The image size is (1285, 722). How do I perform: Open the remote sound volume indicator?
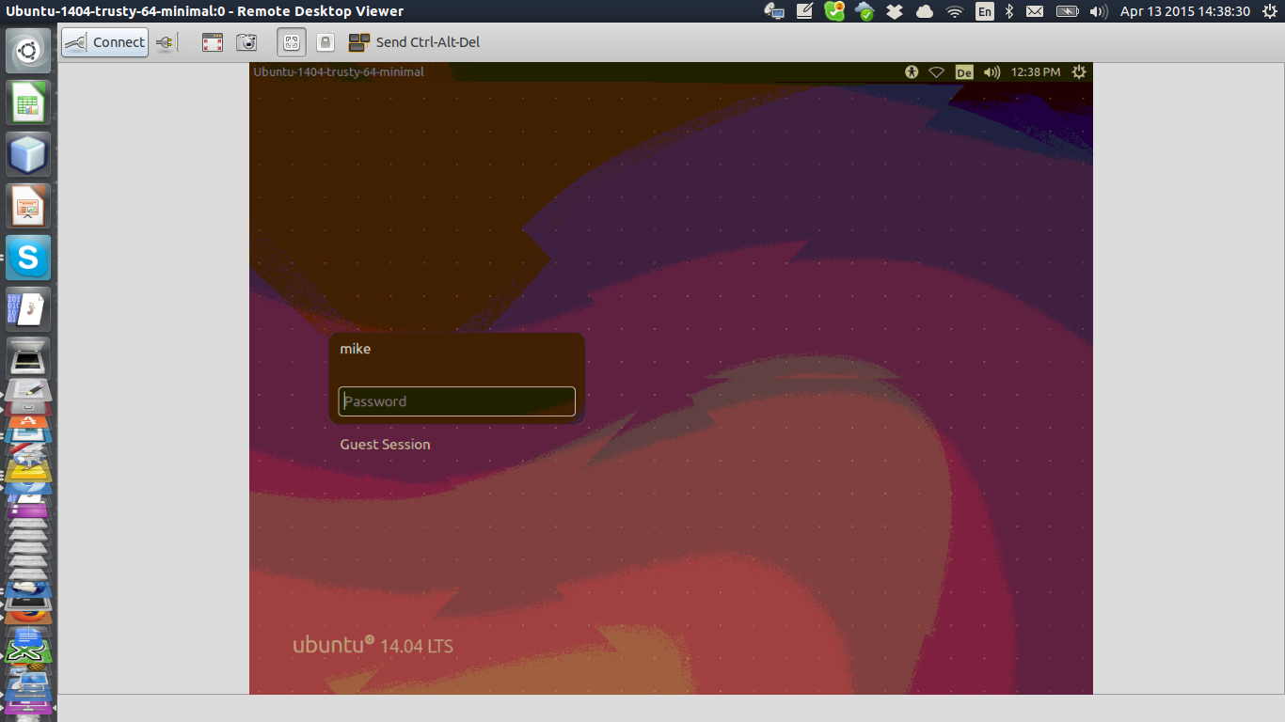(992, 72)
